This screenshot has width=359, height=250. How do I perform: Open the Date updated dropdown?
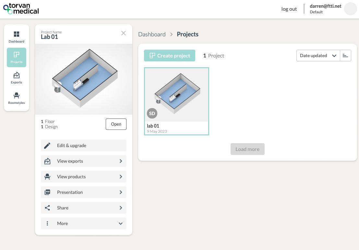click(x=318, y=56)
